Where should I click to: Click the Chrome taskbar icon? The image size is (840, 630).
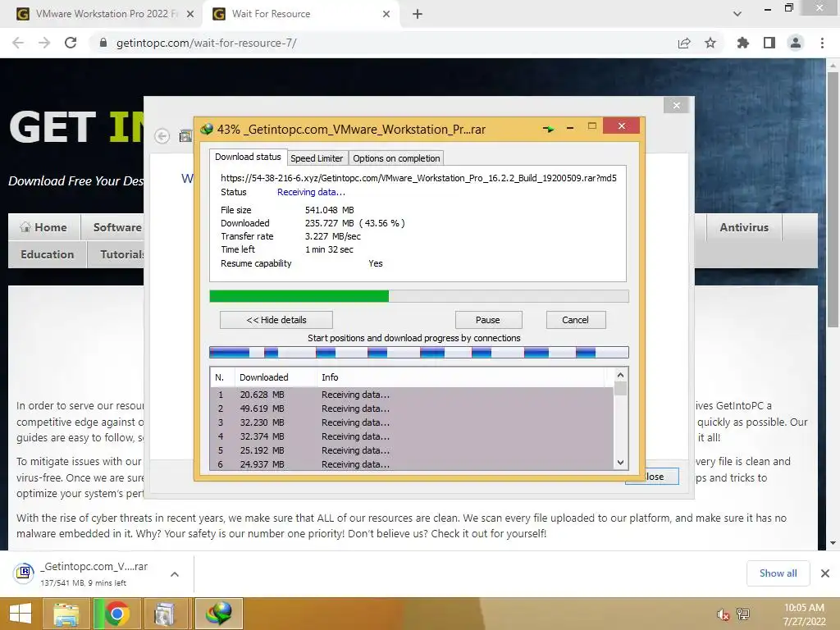(116, 614)
